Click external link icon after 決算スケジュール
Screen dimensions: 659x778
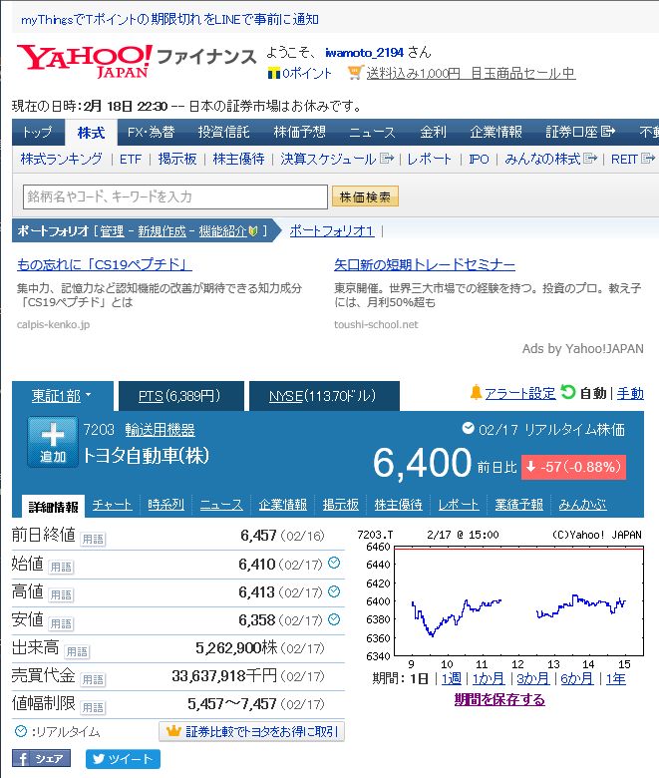tap(387, 159)
